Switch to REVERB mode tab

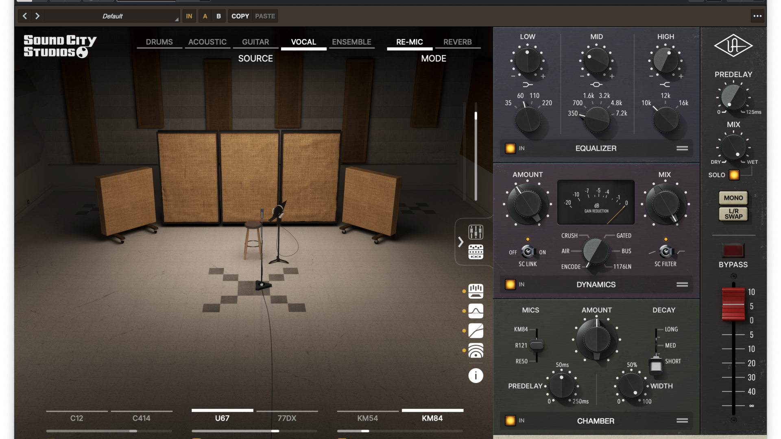[x=458, y=42]
